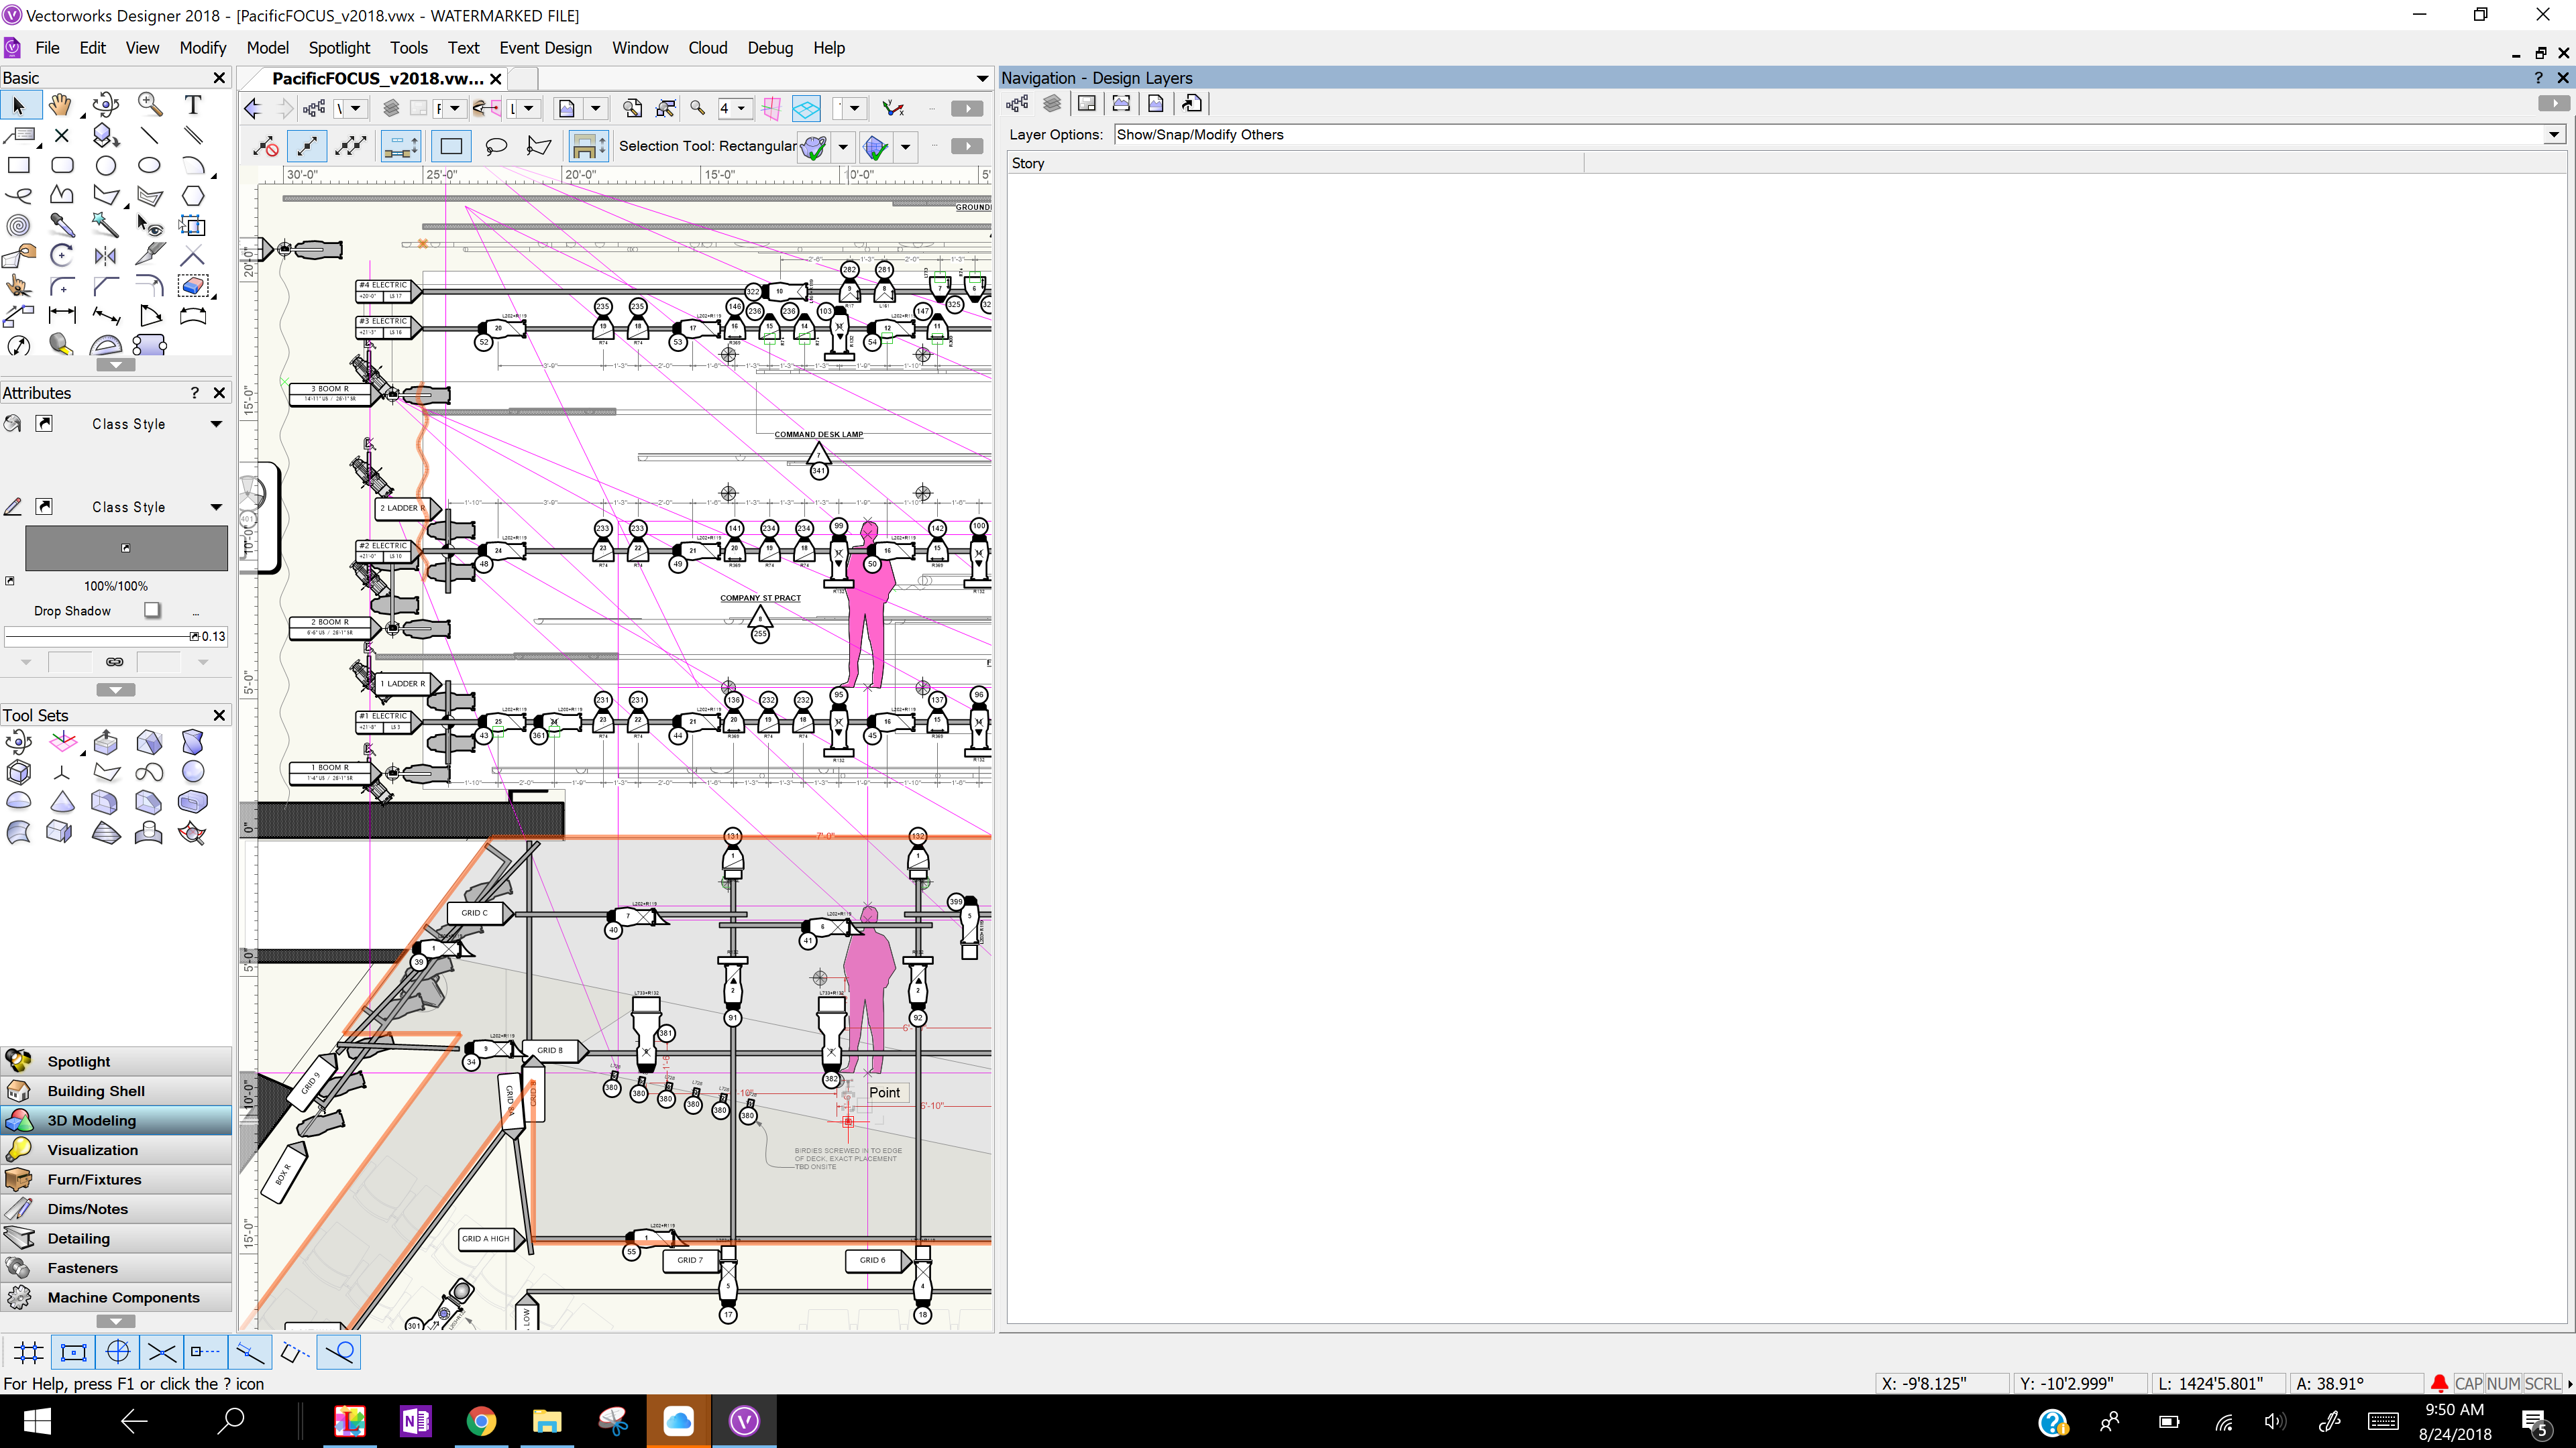
Task: Select the Rectangle tool
Action: click(x=19, y=165)
